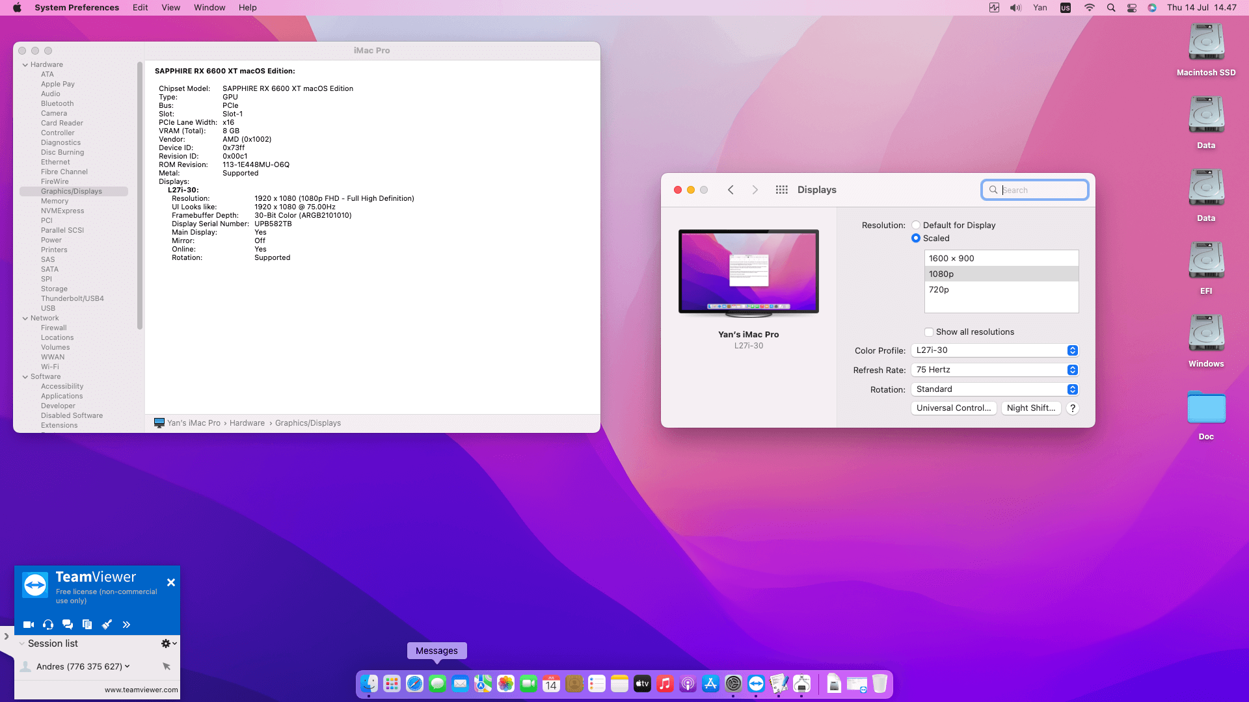This screenshot has width=1249, height=702.
Task: Open Calendar from the Dock
Action: coord(551,684)
